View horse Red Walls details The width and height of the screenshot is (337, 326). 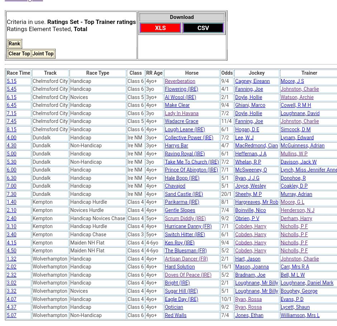coord(175,315)
